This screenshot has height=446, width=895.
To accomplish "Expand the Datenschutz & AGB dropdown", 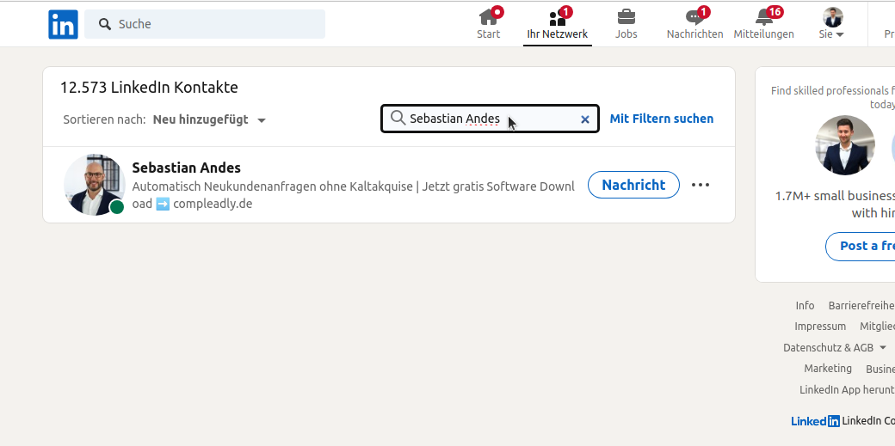I will point(835,347).
